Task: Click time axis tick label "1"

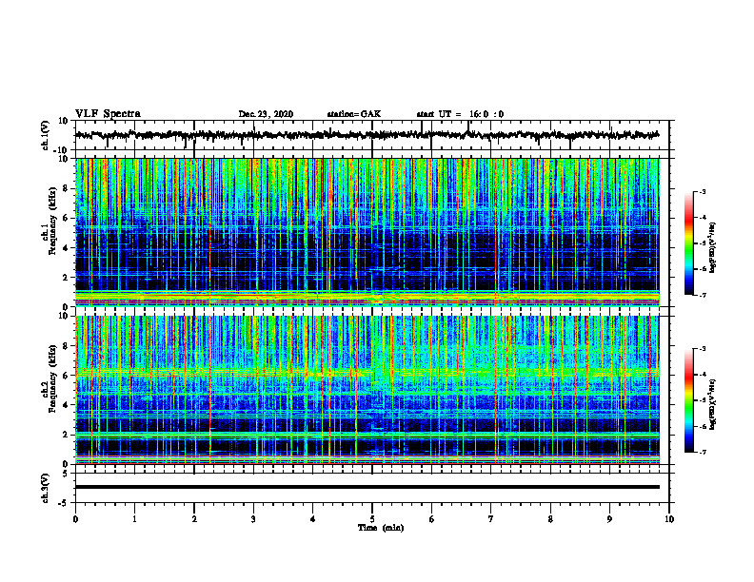Action: click(x=134, y=519)
